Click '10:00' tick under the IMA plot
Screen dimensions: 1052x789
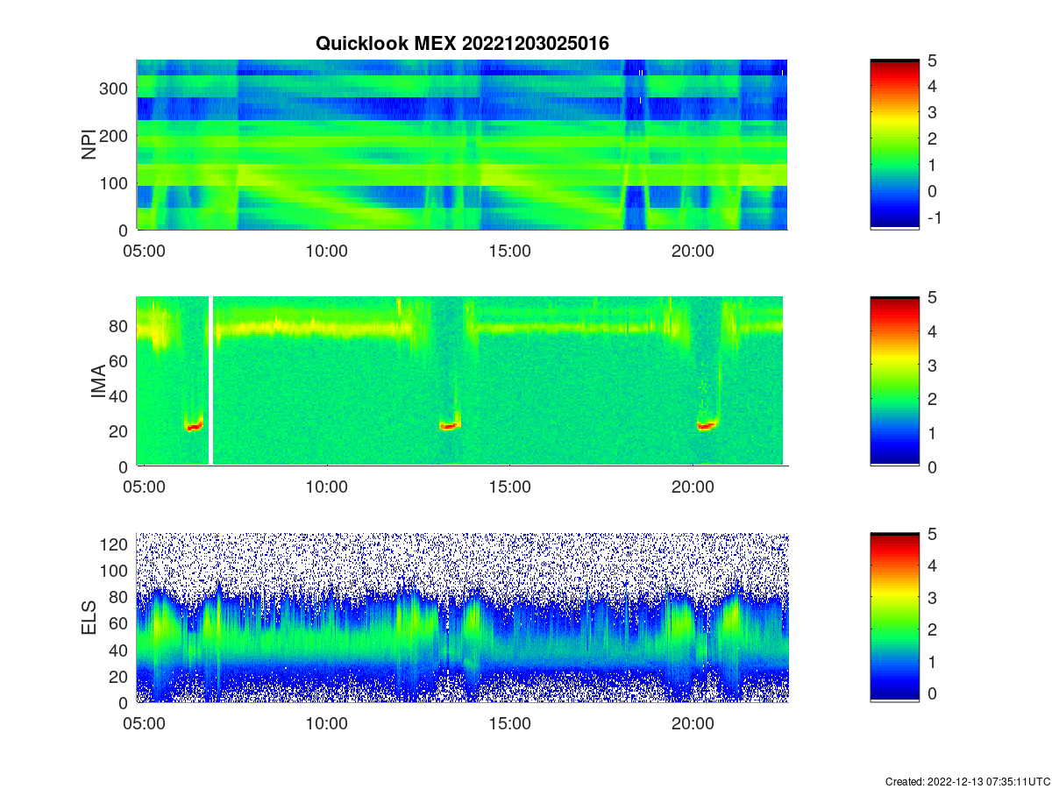point(327,487)
